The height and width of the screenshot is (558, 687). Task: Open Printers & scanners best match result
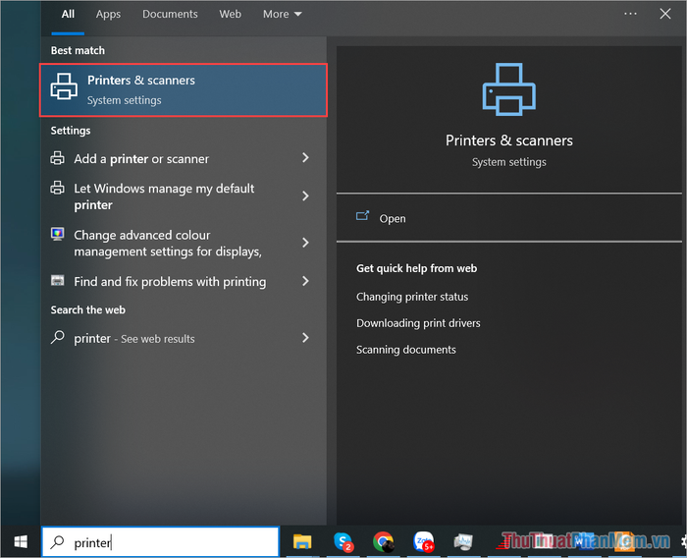(184, 90)
